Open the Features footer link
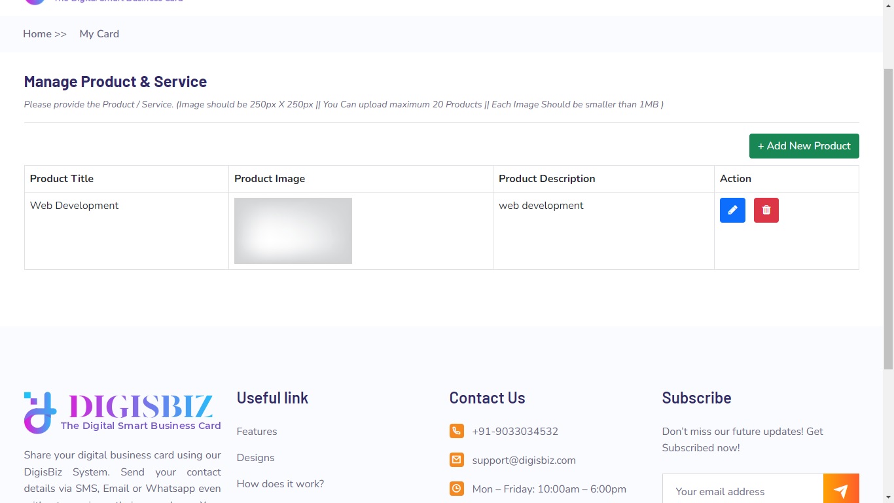Screen dimensions: 894x503 click(257, 432)
